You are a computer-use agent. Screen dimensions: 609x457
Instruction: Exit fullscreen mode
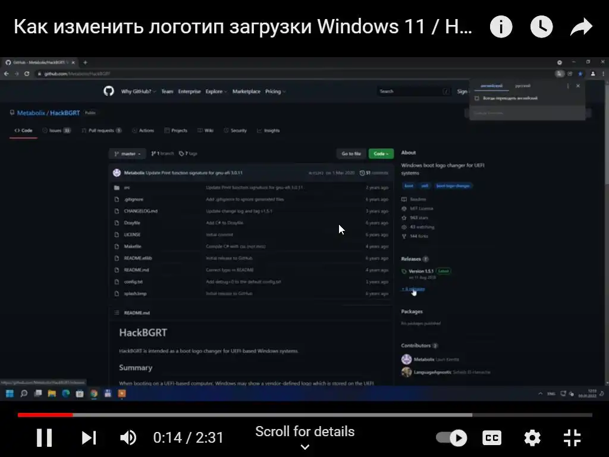coord(572,438)
